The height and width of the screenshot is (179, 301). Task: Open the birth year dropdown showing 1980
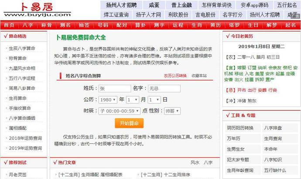coord(108,99)
